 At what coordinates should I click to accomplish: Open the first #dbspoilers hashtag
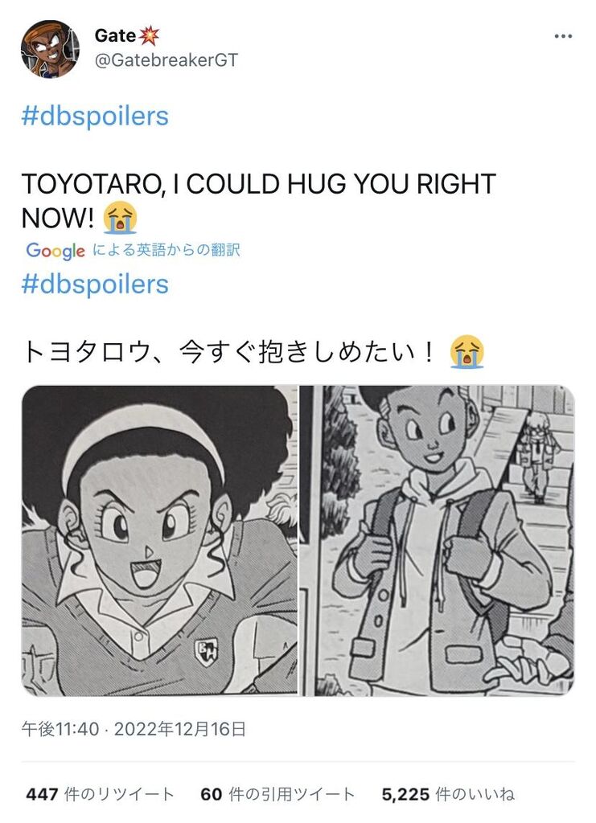(x=95, y=117)
